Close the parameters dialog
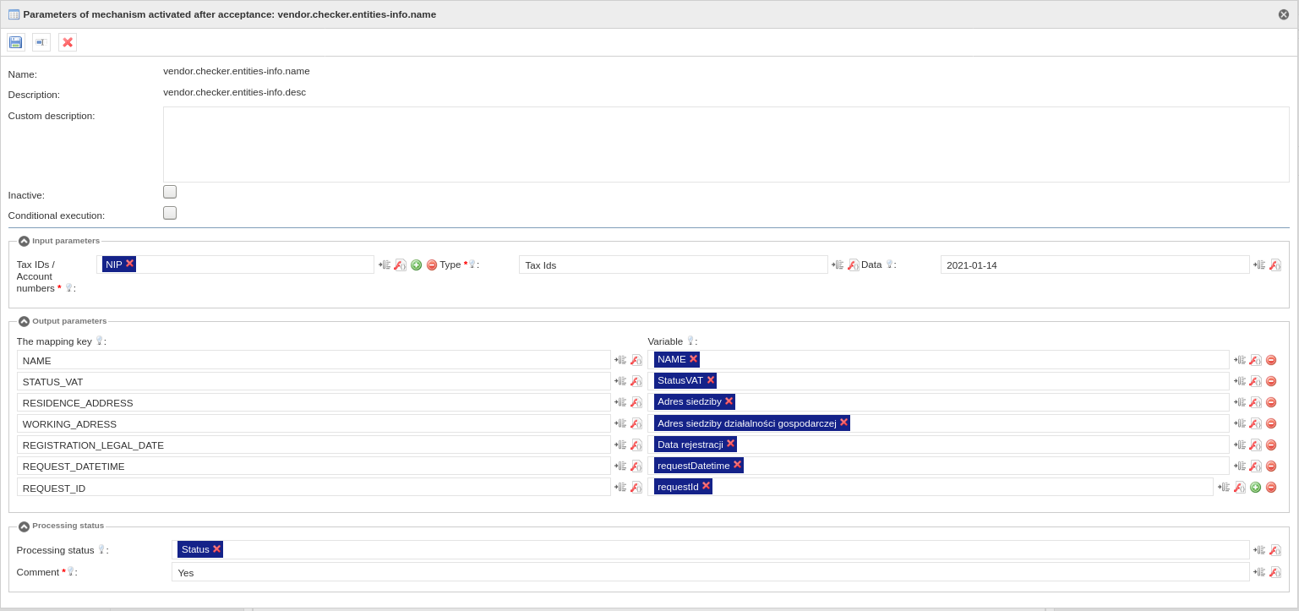The width and height of the screenshot is (1299, 611). coord(1284,14)
